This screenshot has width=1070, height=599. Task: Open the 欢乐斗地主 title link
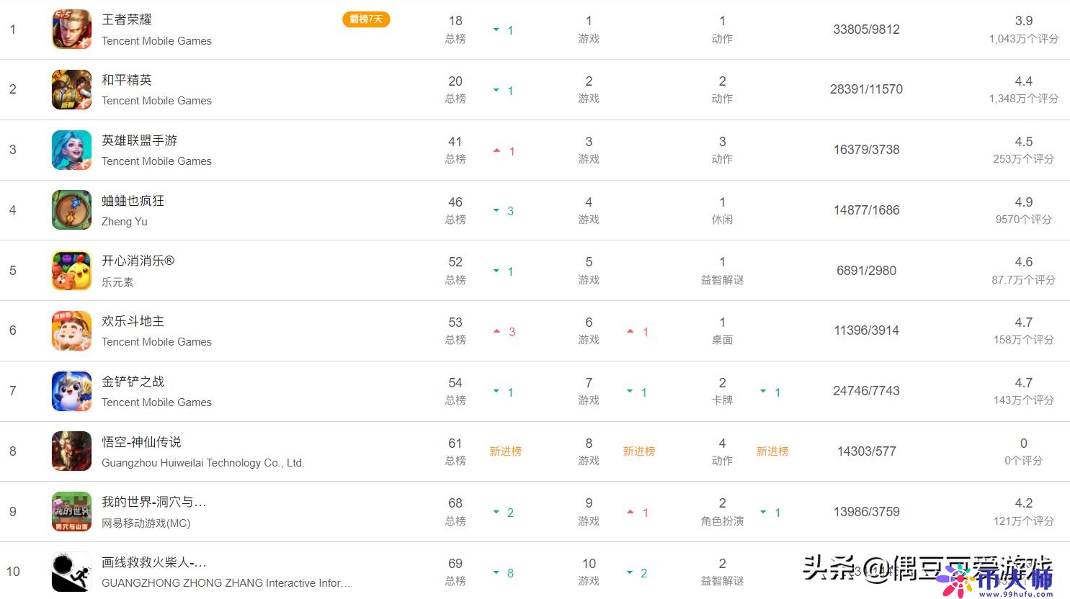coord(133,321)
